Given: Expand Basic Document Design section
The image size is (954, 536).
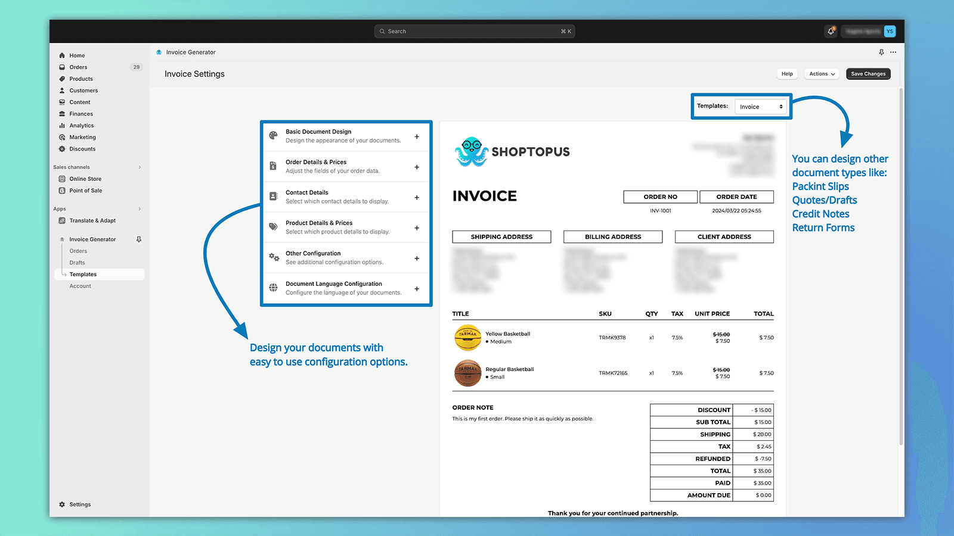Looking at the screenshot, I should click(417, 136).
